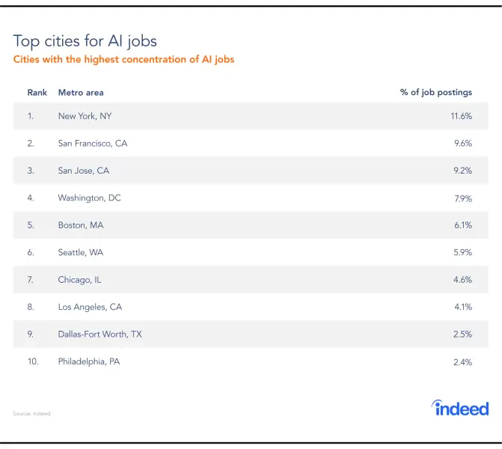Screen dimensions: 502x449
Task: Click the San Jose, CA metro name
Action: pyautogui.click(x=84, y=171)
